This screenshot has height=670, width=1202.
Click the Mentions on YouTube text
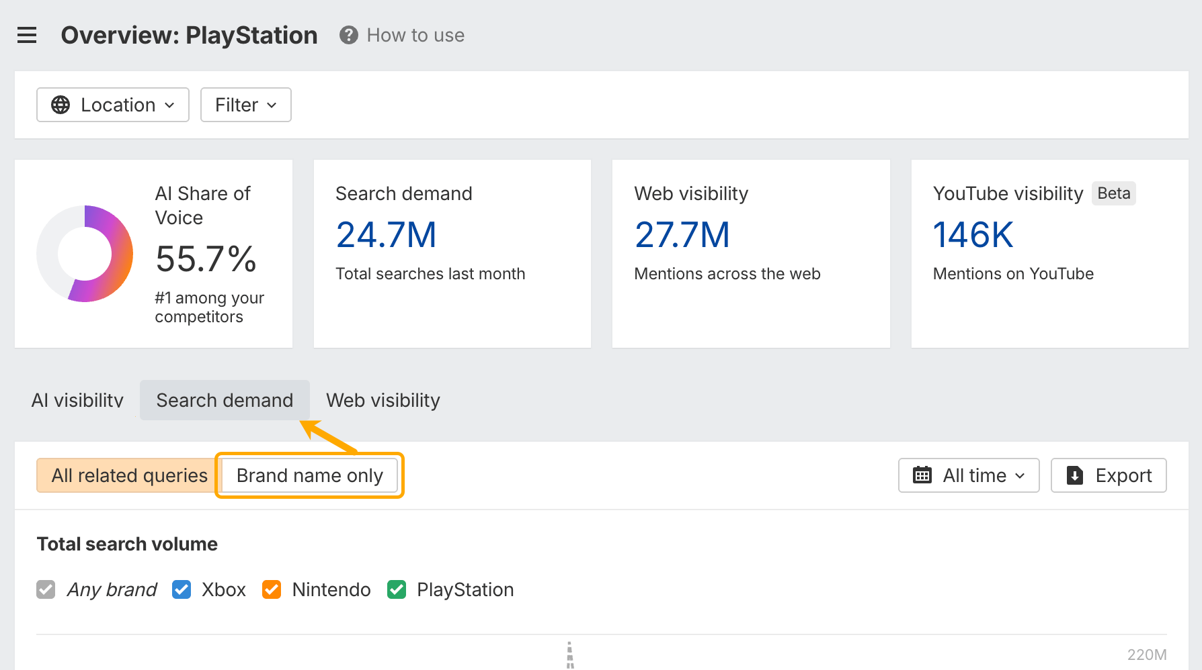1013,274
